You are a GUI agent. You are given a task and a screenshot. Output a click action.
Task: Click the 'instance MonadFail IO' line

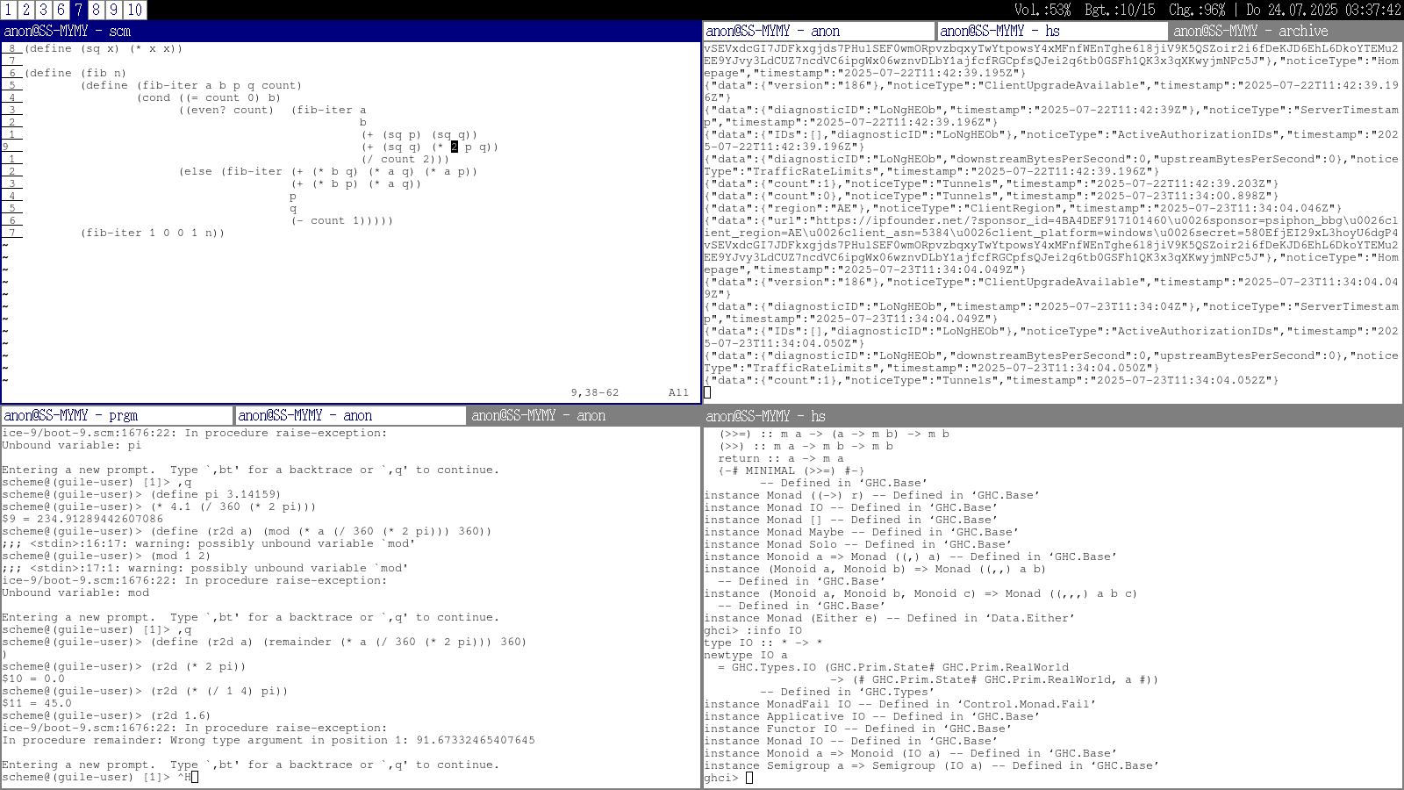(900, 704)
